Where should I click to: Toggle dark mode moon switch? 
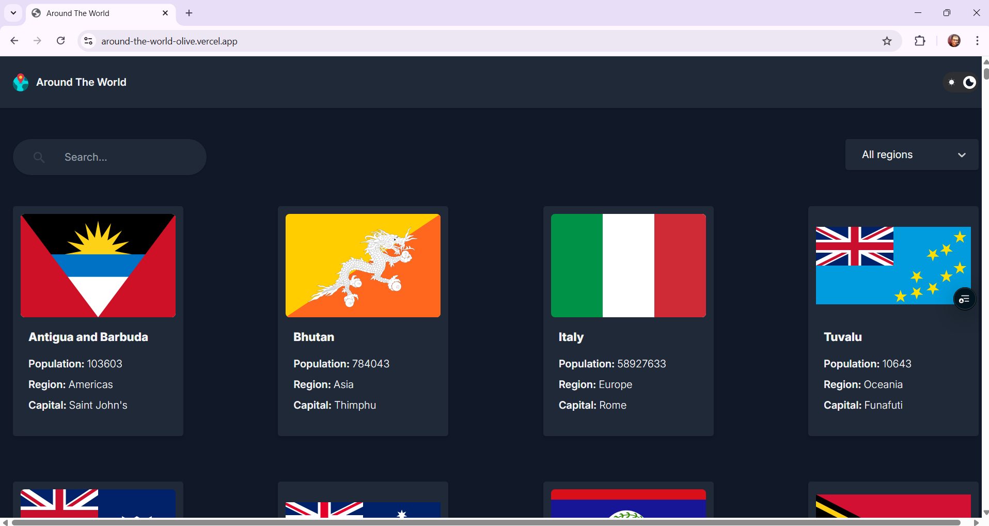[969, 83]
